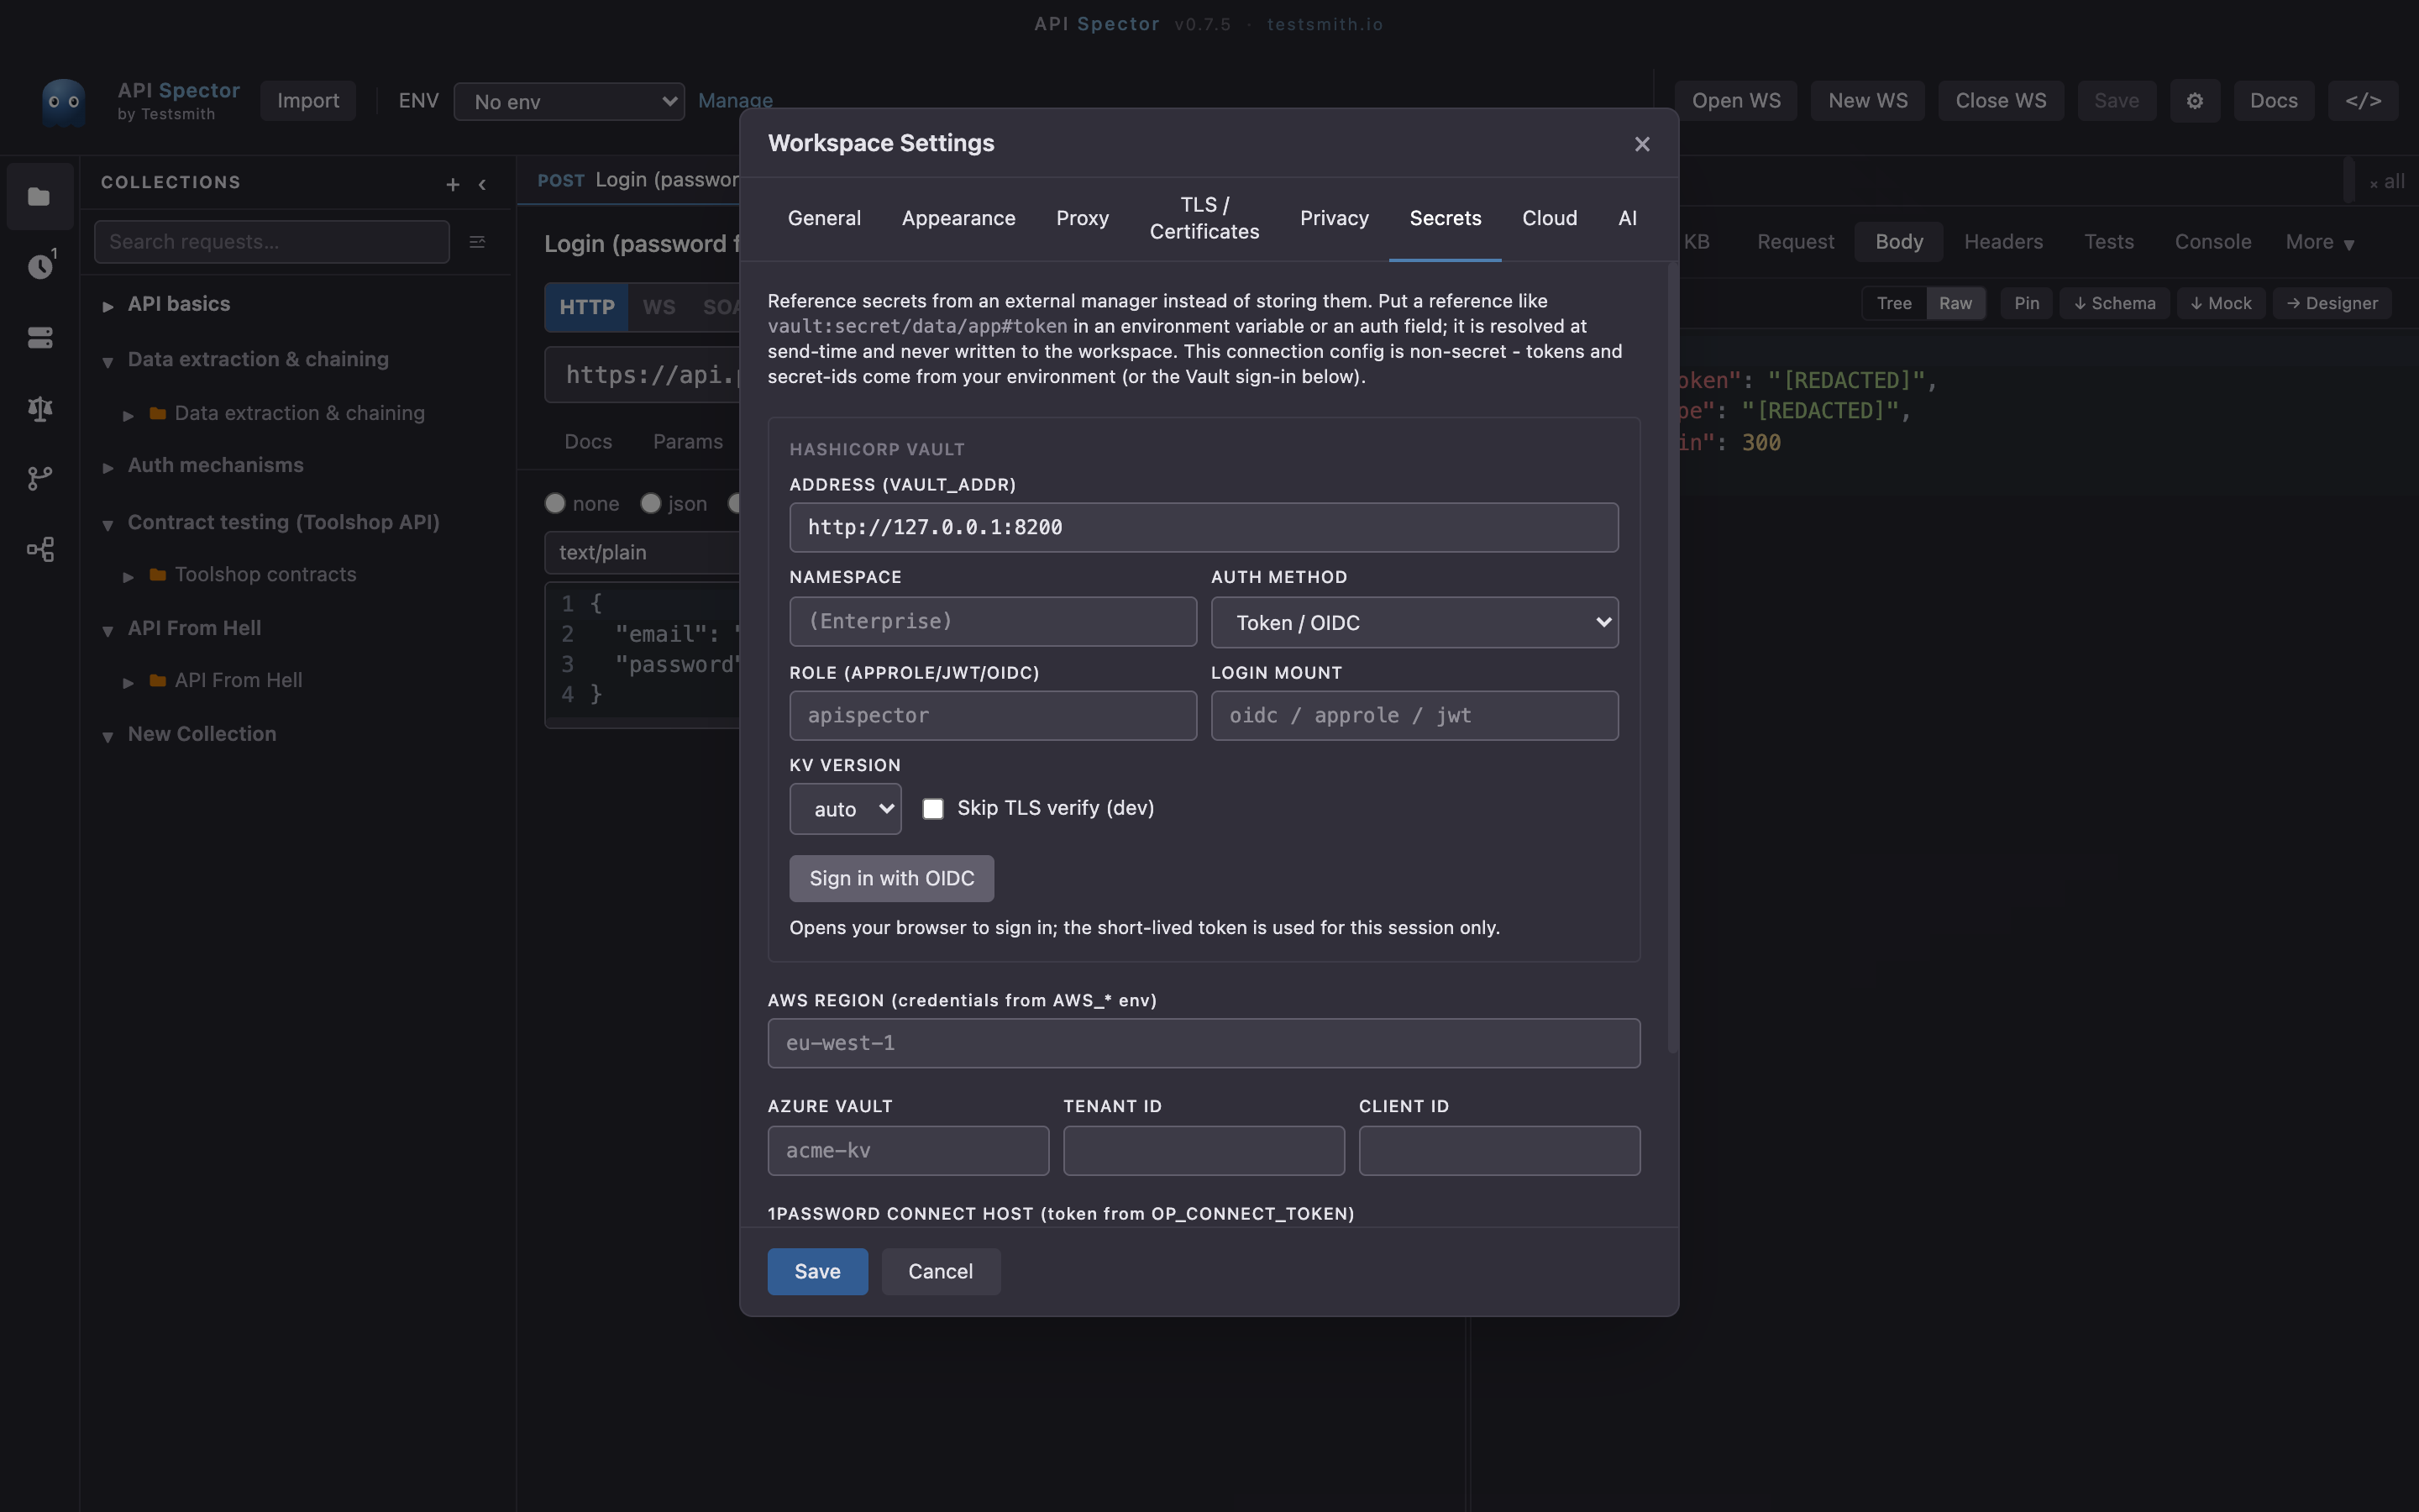Select the json body type radio

click(651, 503)
